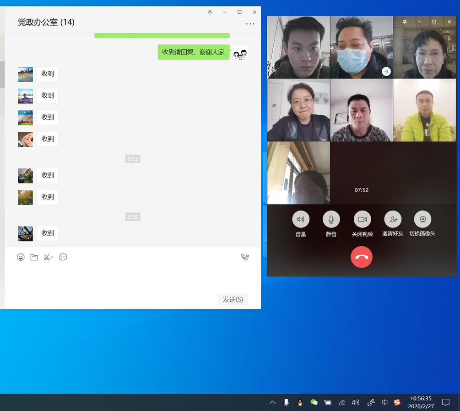Switch the 中 input method indicator
Screen dimensions: 460x411
tap(384, 402)
